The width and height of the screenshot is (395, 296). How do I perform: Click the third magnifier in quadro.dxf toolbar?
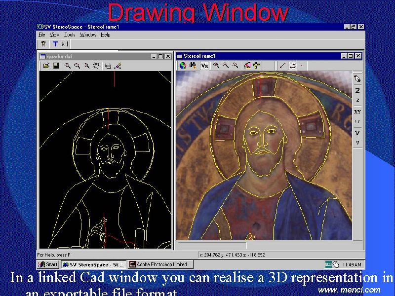[x=87, y=66]
